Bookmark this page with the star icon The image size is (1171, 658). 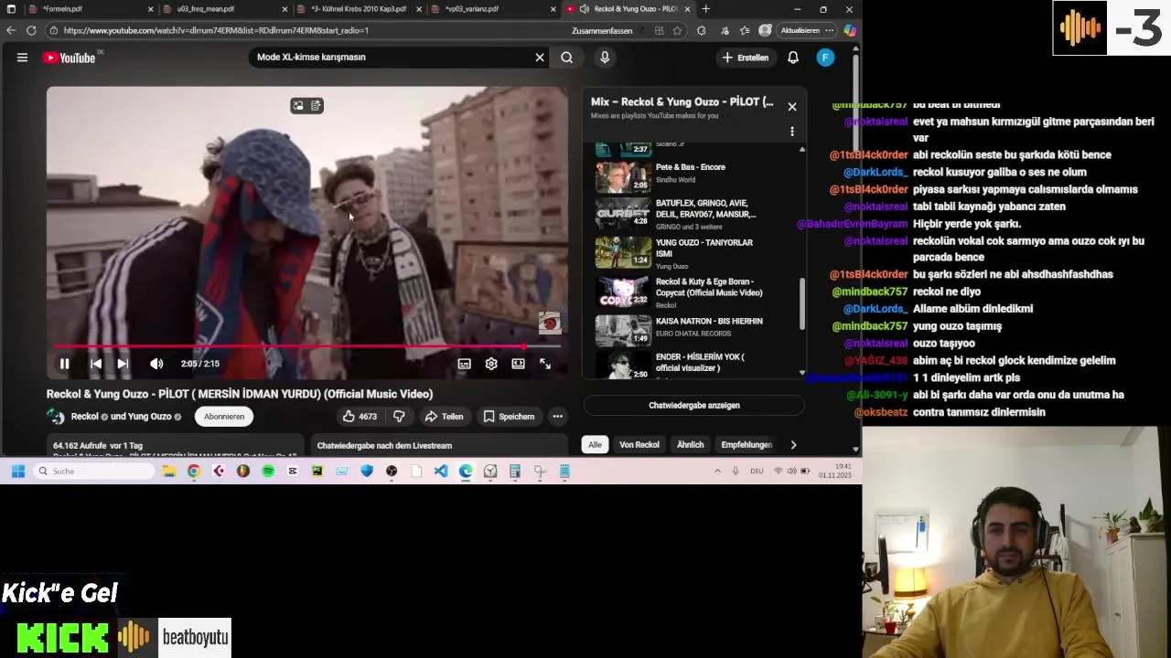tap(677, 30)
